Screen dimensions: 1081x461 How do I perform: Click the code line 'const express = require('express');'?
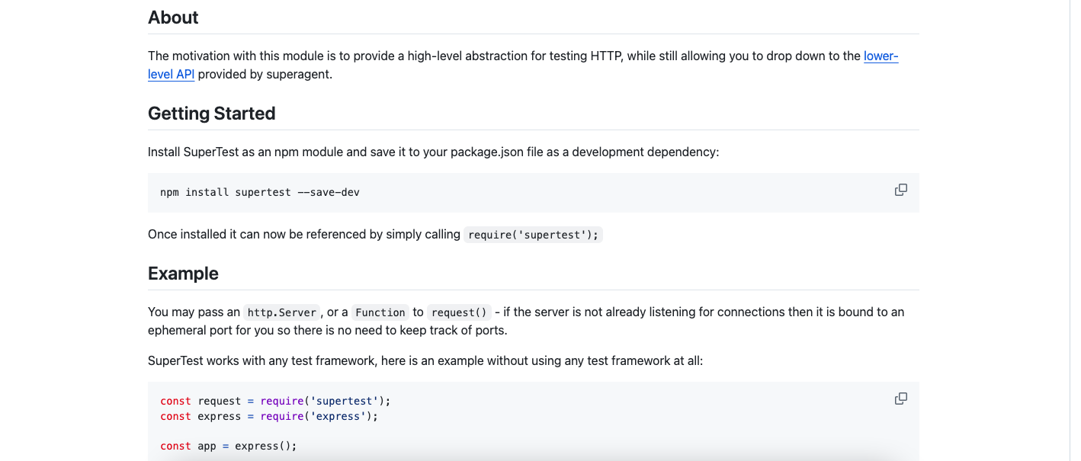click(269, 416)
